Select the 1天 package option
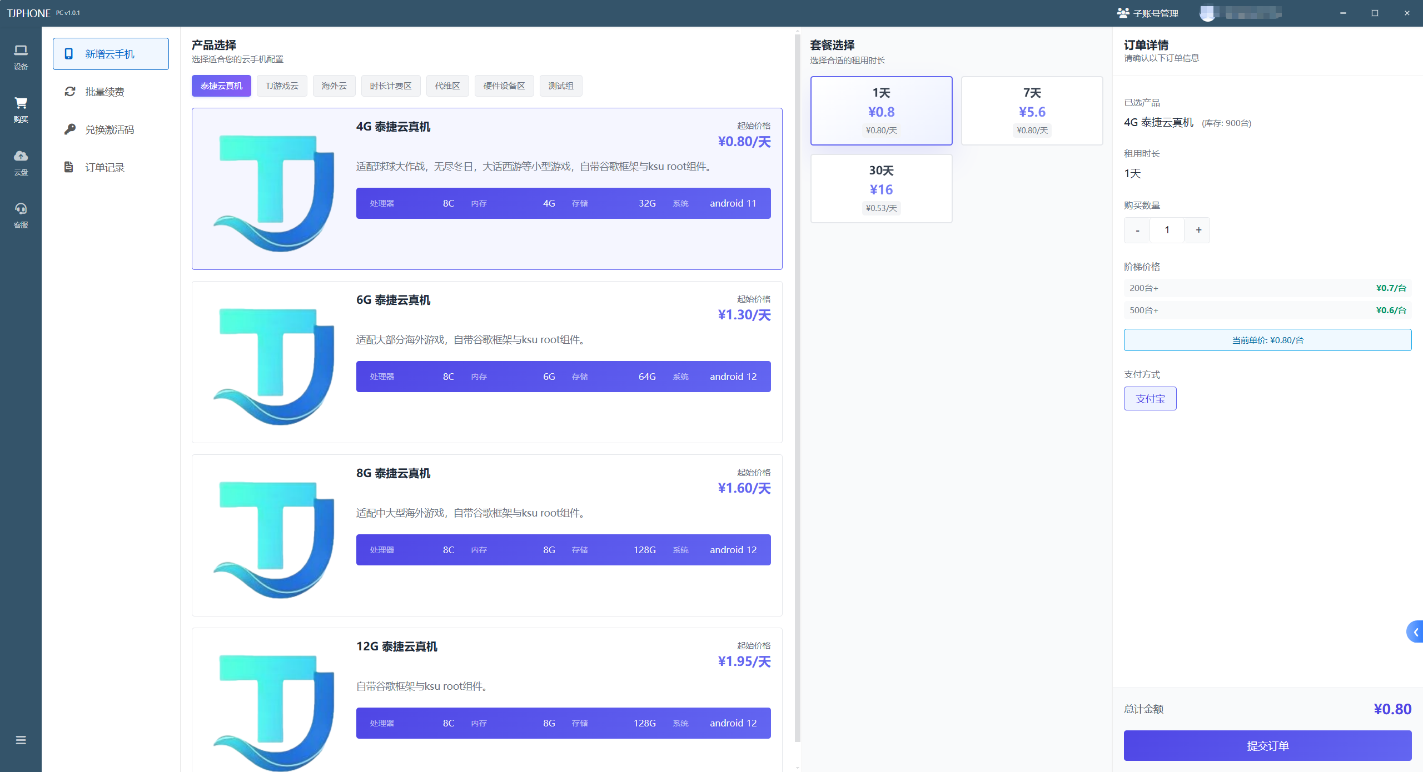 (x=881, y=111)
